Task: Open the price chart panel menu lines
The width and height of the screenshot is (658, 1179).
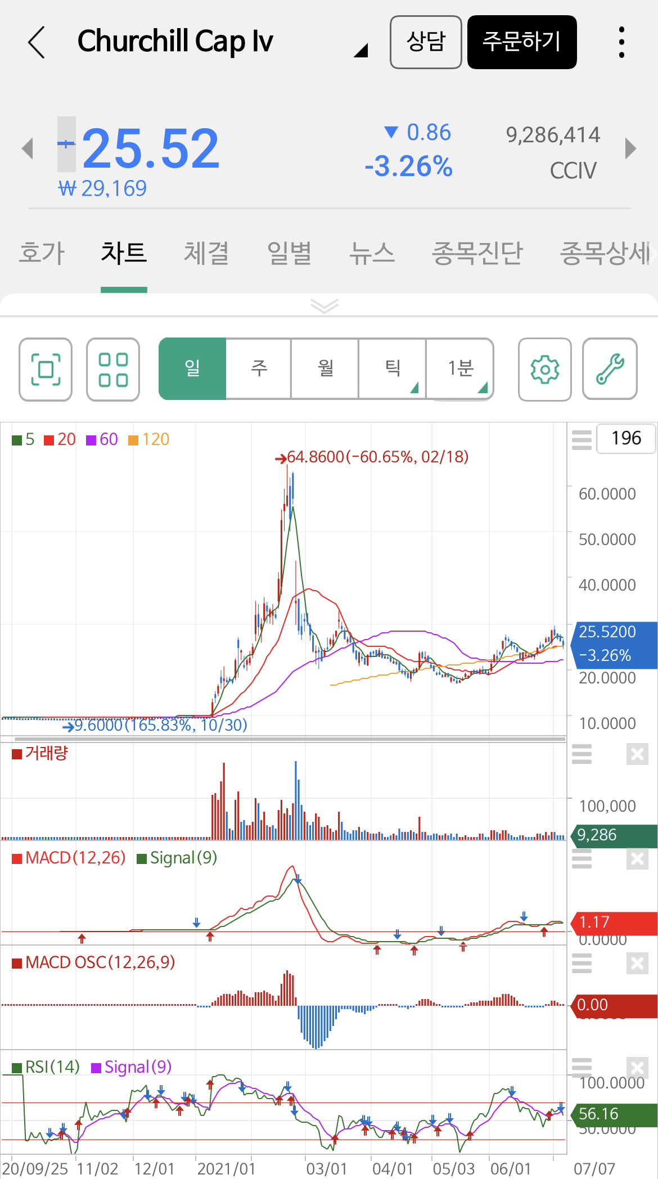Action: point(582,440)
